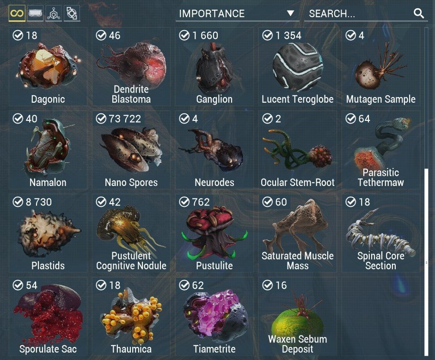Toggle the checkmark on Waxen Sebum Deposit
Viewport: 435px width, 360px height.
point(268,286)
